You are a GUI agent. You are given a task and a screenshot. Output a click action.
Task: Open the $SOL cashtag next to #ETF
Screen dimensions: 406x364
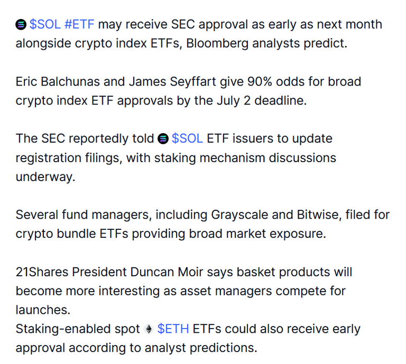coord(45,24)
